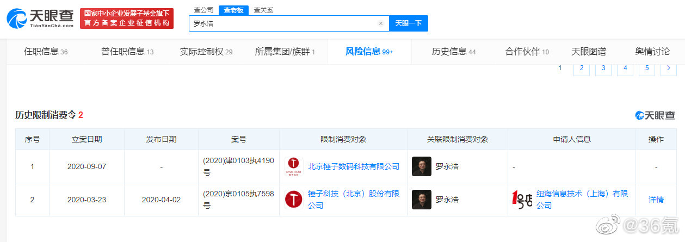Open the 任职信息 36 tab
This screenshot has width=685, height=242.
[46, 52]
